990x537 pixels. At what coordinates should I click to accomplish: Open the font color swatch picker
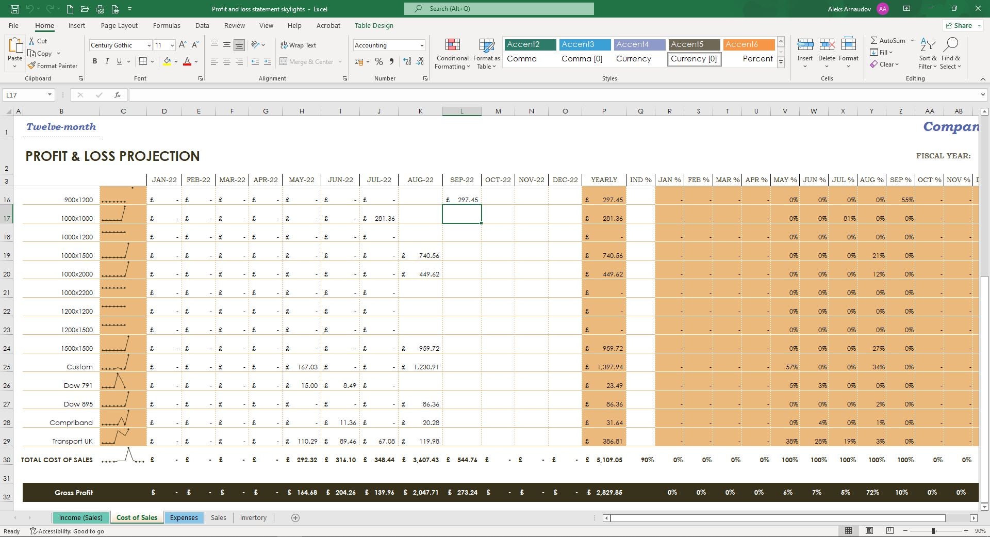point(195,62)
